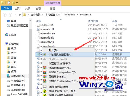
Task: Switch to the 查看 ribbon tab
Action: (x=38, y=8)
